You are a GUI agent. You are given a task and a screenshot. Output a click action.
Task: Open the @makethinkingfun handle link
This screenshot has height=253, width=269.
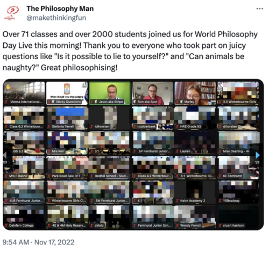56,18
